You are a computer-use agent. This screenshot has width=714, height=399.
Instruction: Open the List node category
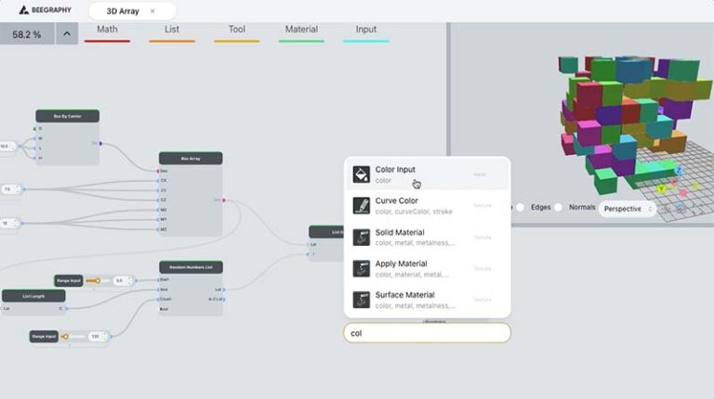click(x=172, y=30)
